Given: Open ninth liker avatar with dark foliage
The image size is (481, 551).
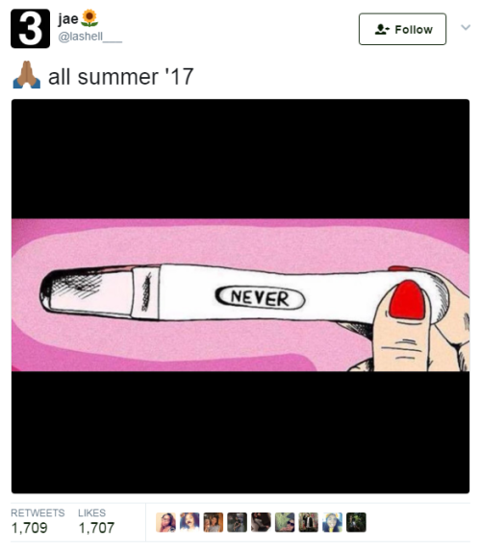Looking at the screenshot, I should (x=356, y=522).
